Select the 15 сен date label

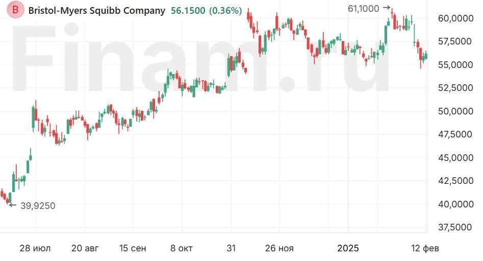133,248
